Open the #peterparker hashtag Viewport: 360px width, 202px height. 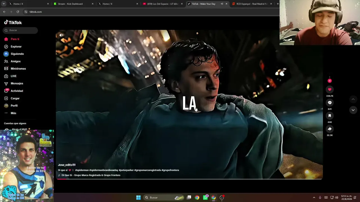pos(126,170)
